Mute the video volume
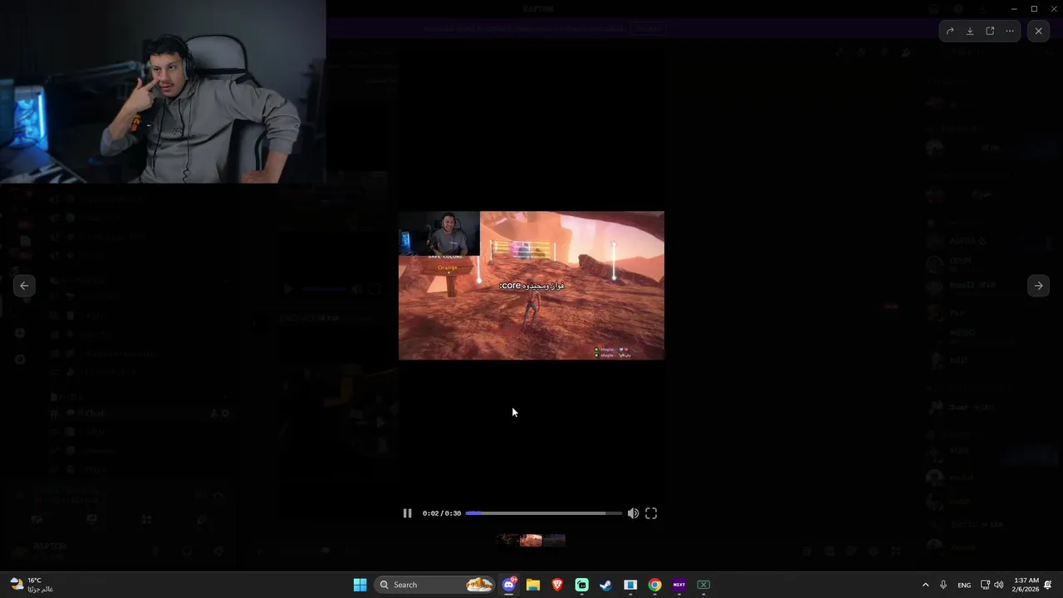The width and height of the screenshot is (1063, 598). [x=633, y=513]
